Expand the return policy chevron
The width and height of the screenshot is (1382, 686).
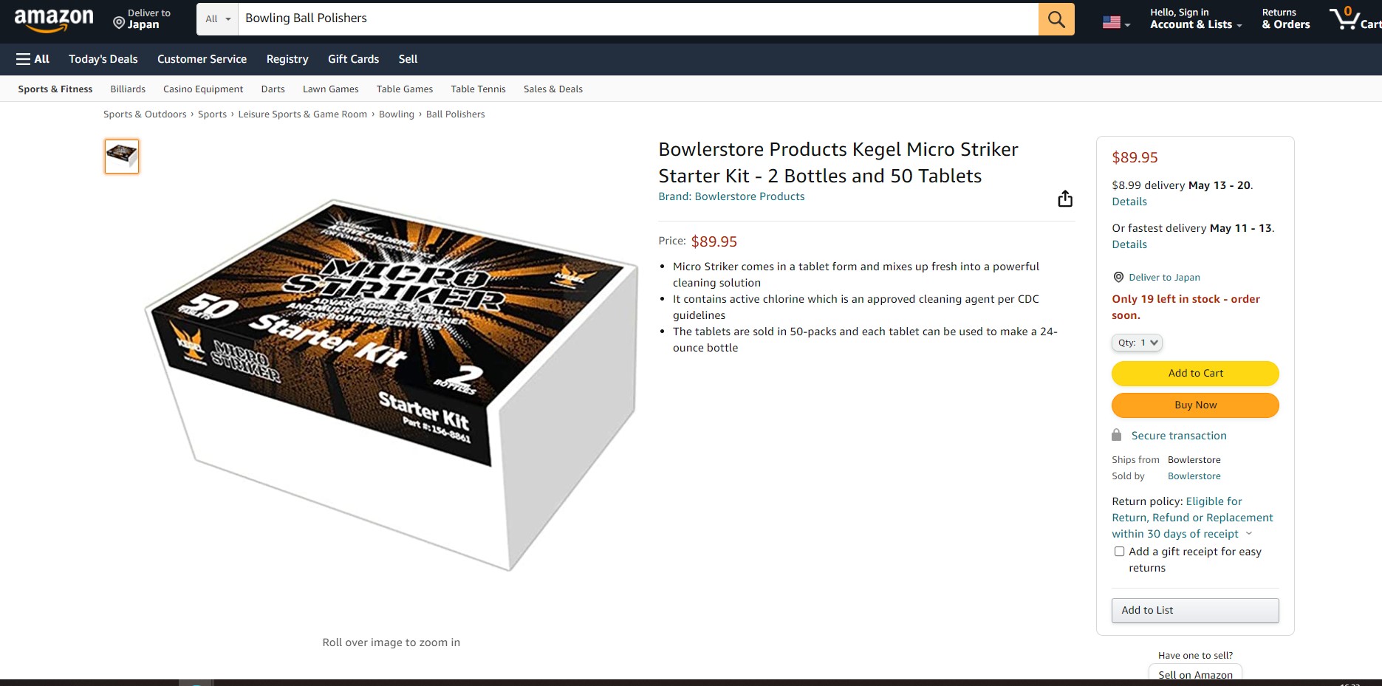click(x=1249, y=534)
